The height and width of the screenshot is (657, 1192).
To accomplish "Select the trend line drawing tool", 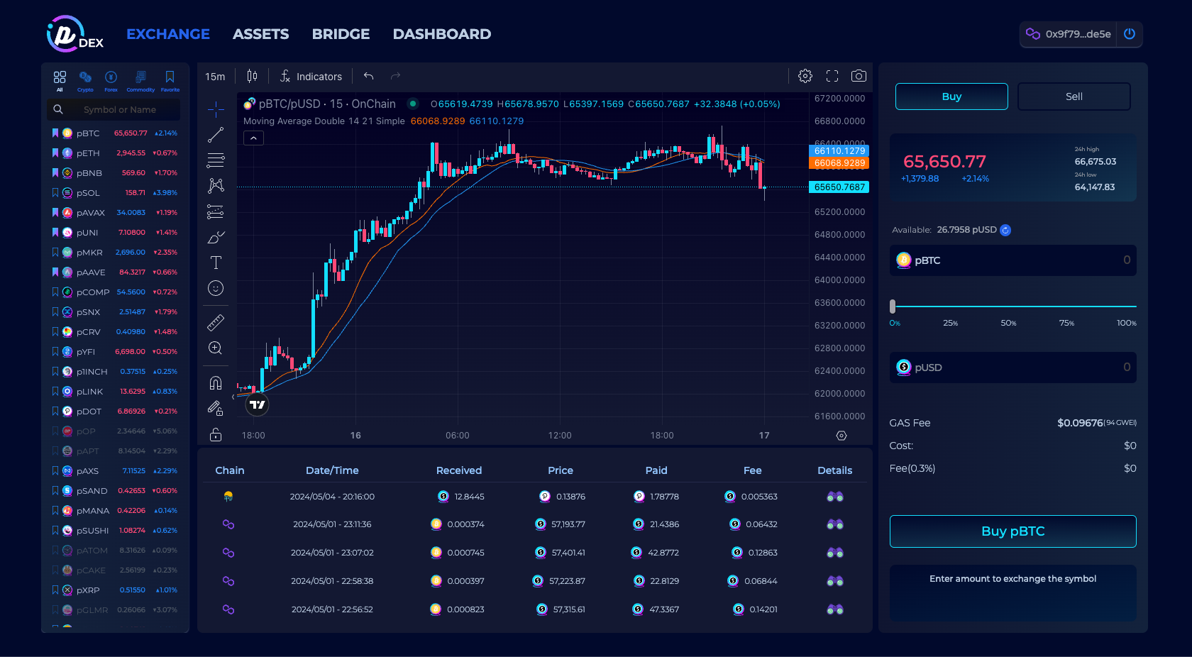I will (216, 135).
